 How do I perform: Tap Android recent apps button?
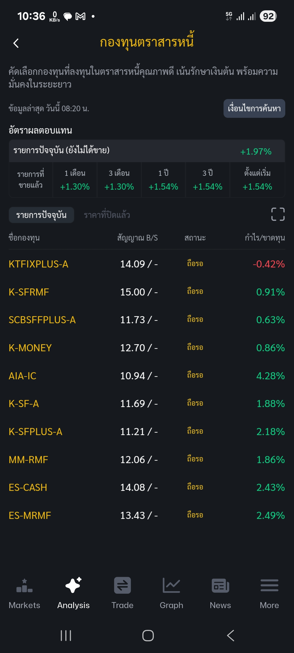tap(66, 636)
